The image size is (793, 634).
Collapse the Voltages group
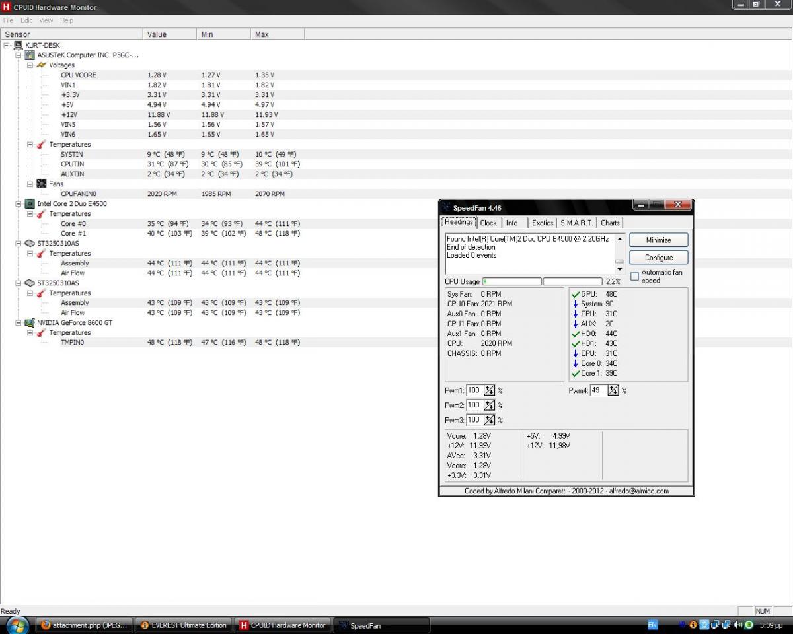tap(30, 65)
